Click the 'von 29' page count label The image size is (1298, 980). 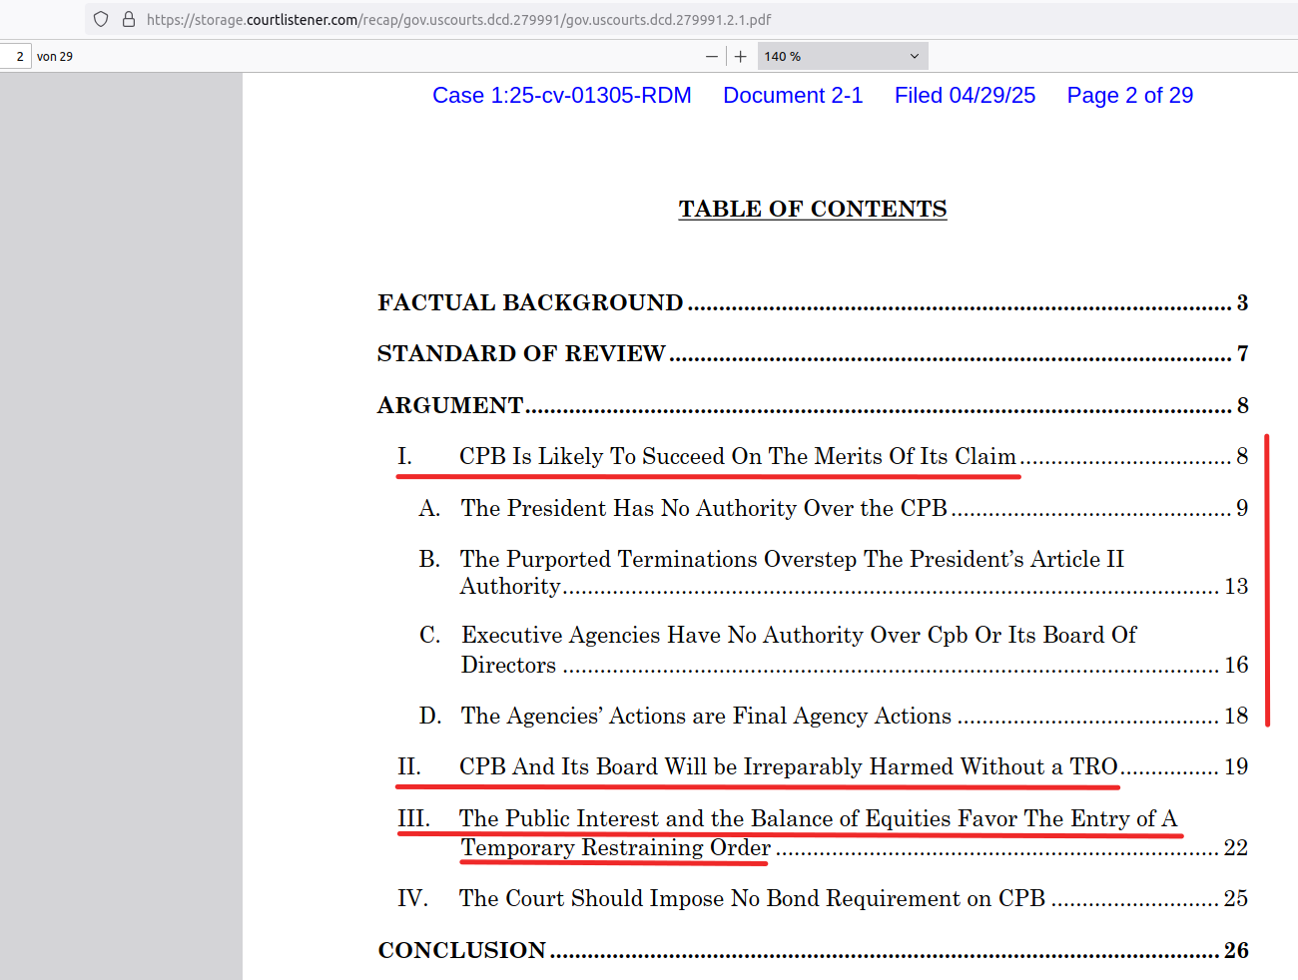[55, 57]
